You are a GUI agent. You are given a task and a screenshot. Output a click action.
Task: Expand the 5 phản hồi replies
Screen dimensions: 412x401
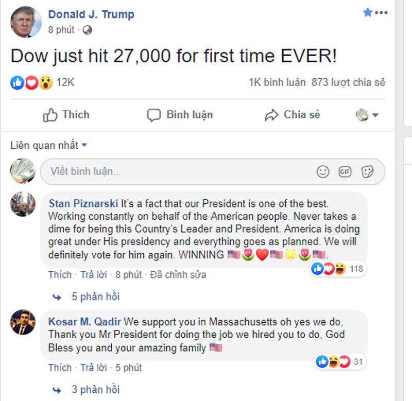pos(95,297)
